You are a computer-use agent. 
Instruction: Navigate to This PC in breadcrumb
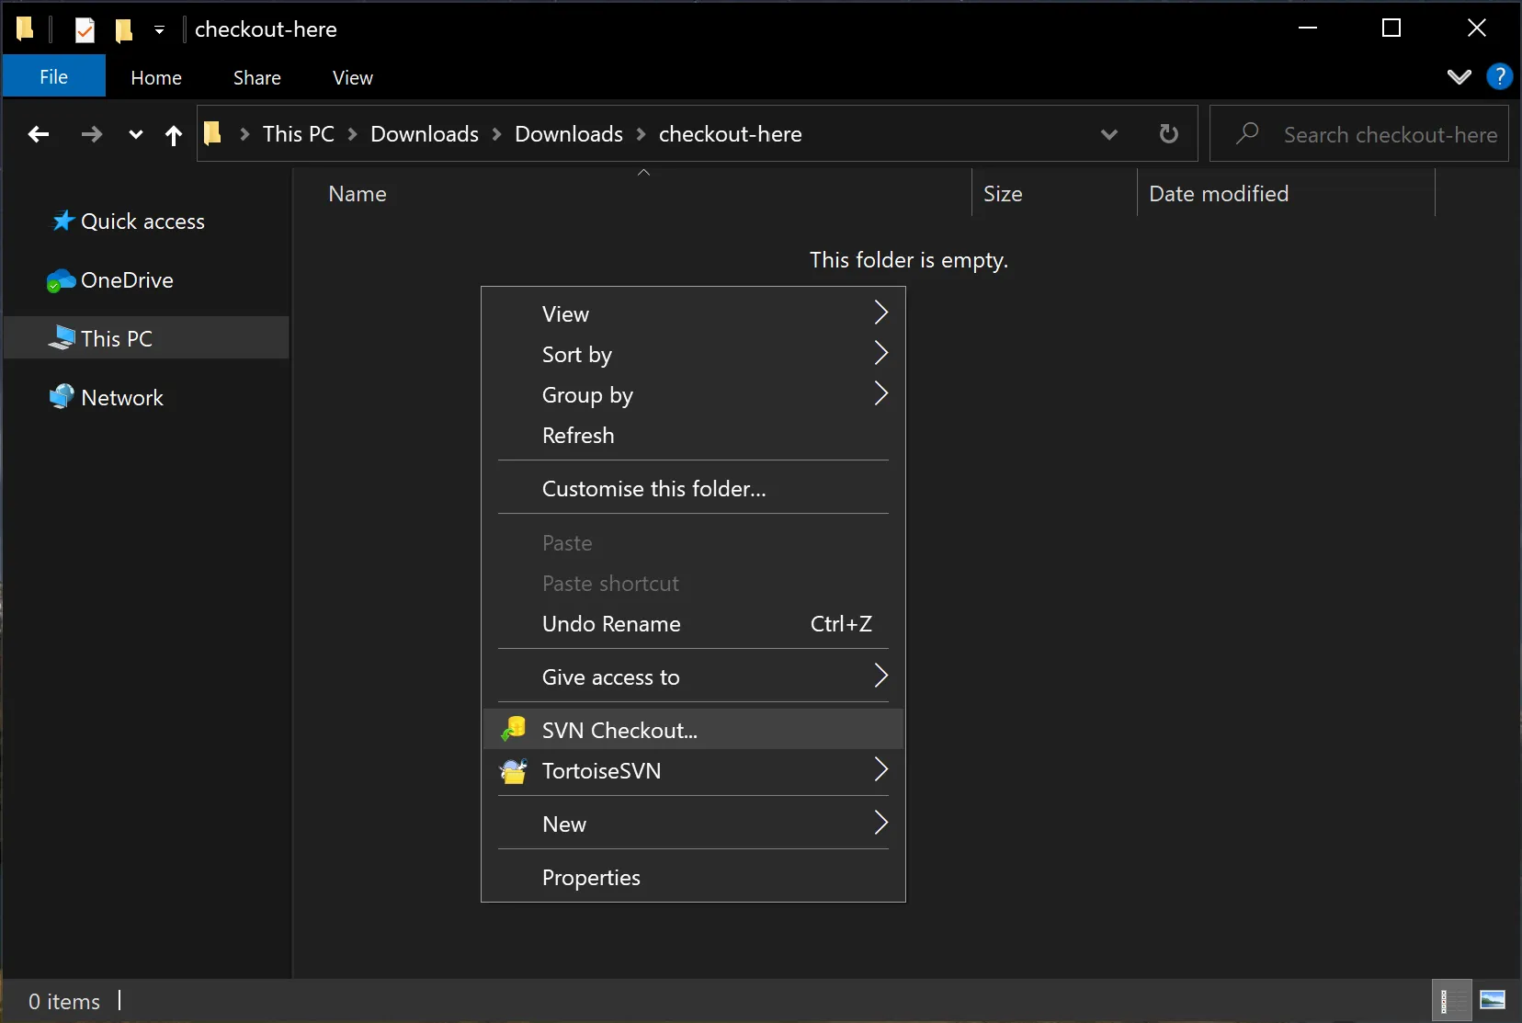click(x=298, y=134)
